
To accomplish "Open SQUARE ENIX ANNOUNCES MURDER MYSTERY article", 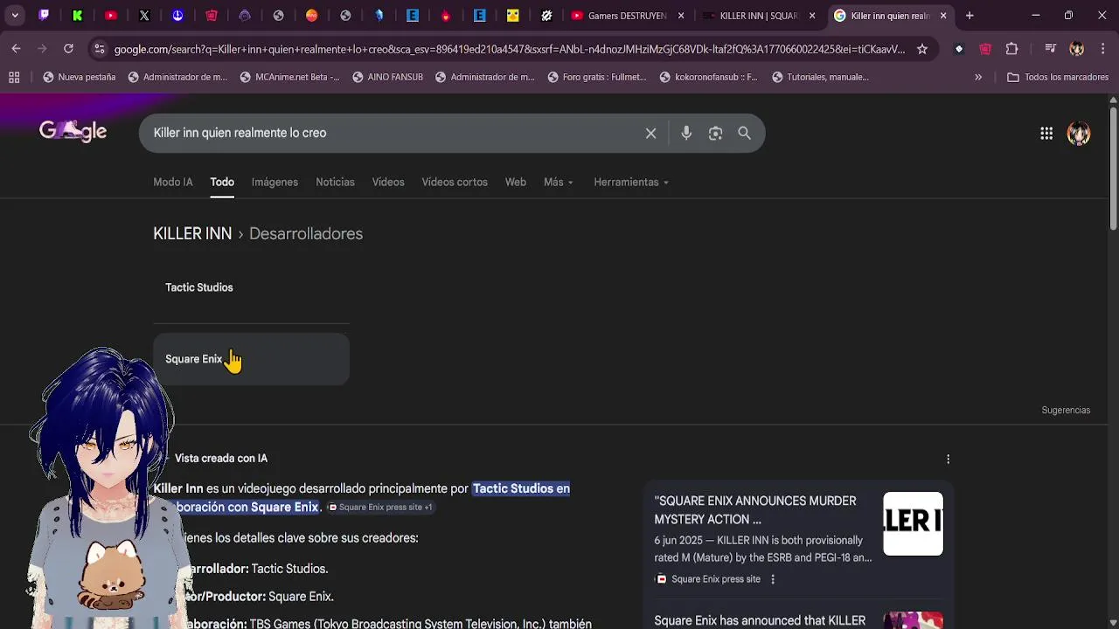I will click(755, 510).
